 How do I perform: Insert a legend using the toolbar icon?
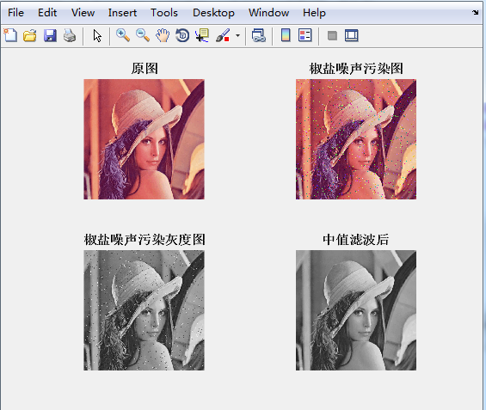point(305,35)
